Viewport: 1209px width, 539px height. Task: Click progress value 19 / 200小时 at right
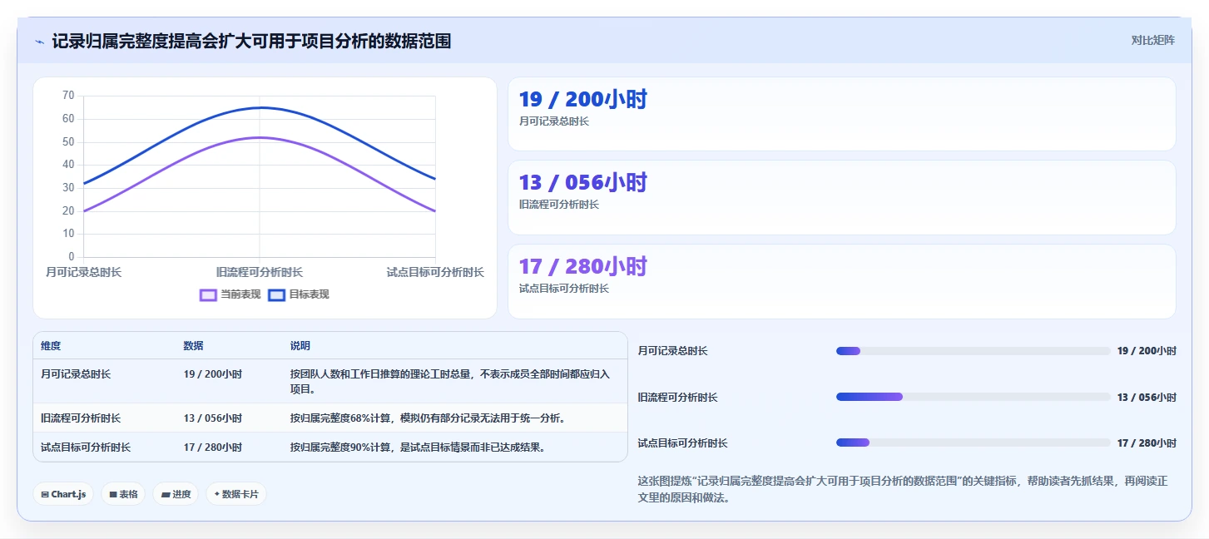[1147, 351]
